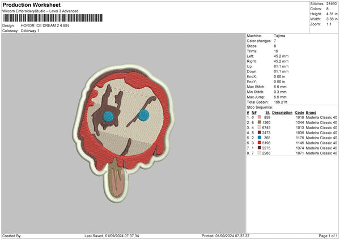This screenshot has height=240, width=340.
Task: Click design name 'HOROR ICE DREAM 2 4.8IN'
Action: point(45,25)
